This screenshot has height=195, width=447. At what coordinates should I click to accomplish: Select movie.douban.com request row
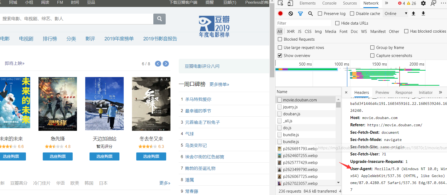(306, 100)
